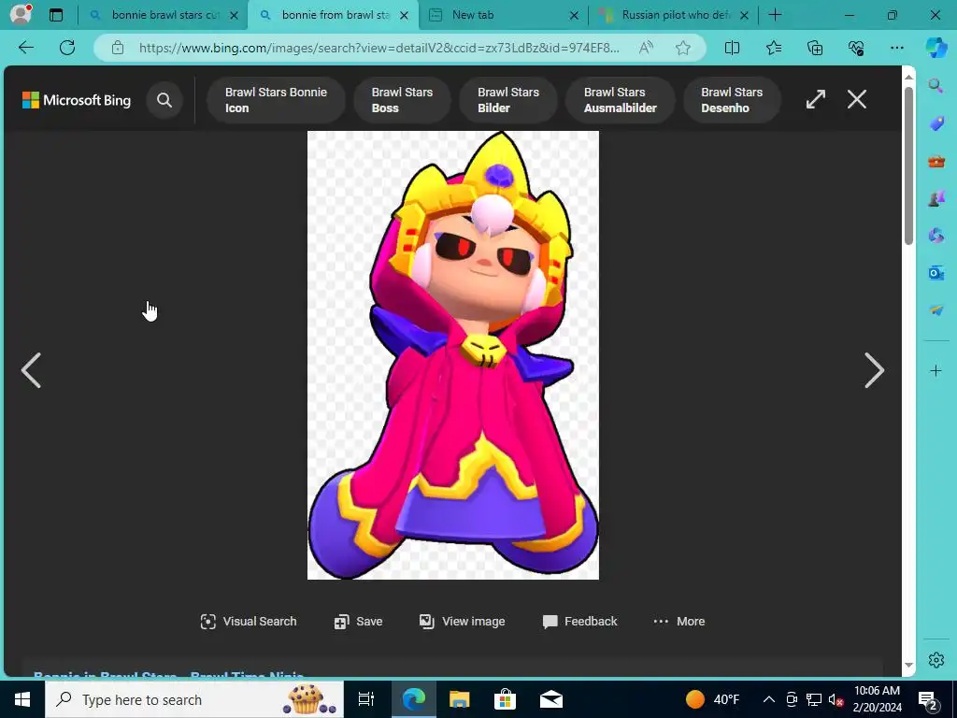Image resolution: width=957 pixels, height=718 pixels.
Task: Click View image button
Action: click(462, 622)
